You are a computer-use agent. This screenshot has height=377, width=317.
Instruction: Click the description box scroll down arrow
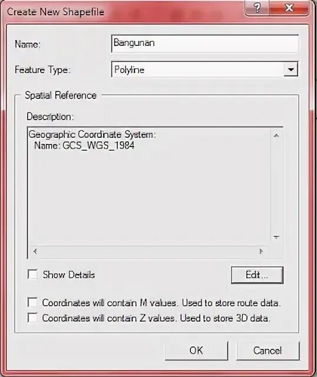276,237
